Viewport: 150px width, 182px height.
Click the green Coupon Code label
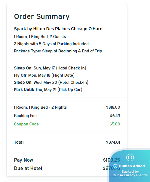[x=26, y=124]
